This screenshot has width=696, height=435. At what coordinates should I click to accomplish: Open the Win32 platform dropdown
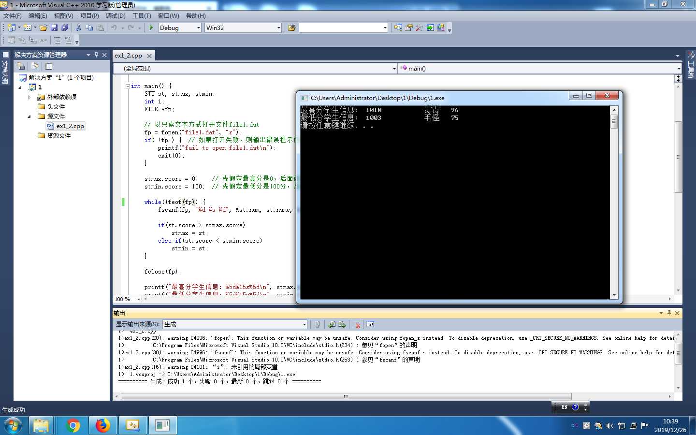click(279, 28)
